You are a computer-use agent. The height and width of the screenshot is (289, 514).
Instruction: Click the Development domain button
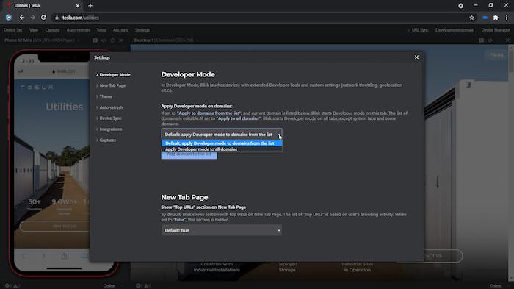pos(455,30)
